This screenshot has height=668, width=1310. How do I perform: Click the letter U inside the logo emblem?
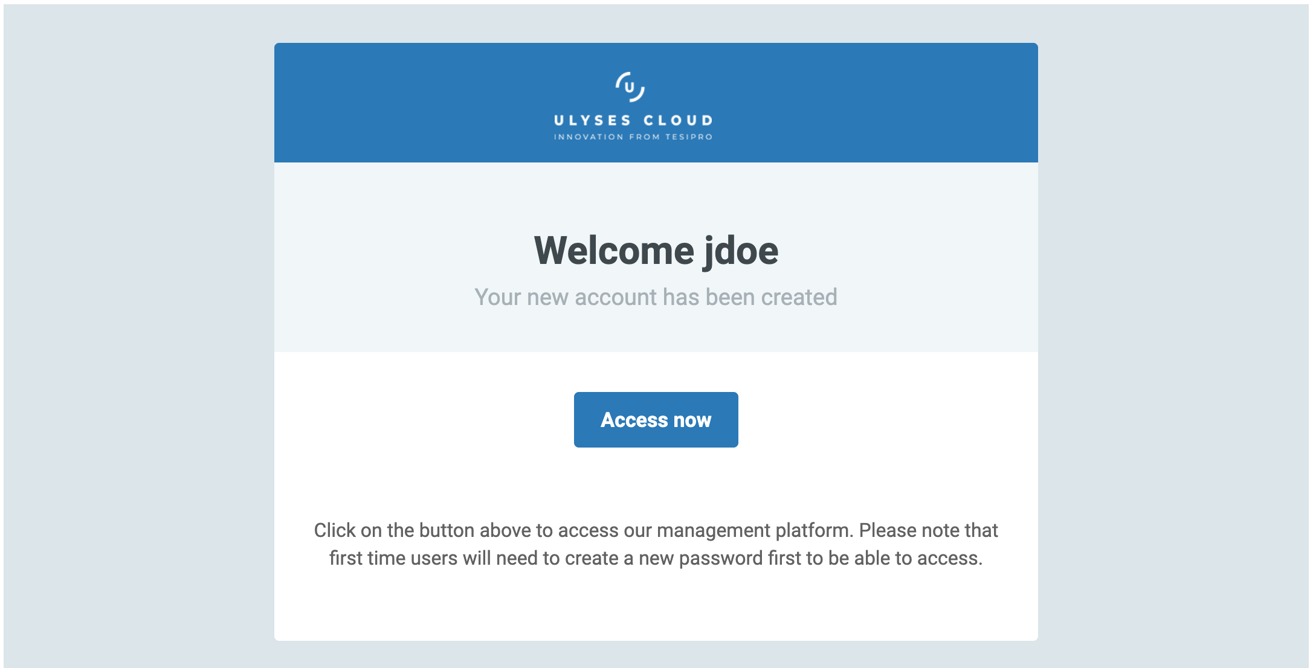630,88
